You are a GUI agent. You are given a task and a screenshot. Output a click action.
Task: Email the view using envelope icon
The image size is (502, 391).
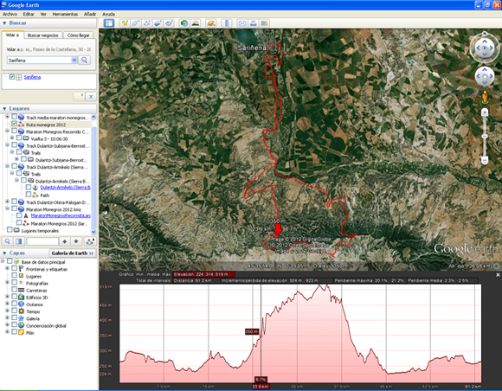(x=242, y=23)
